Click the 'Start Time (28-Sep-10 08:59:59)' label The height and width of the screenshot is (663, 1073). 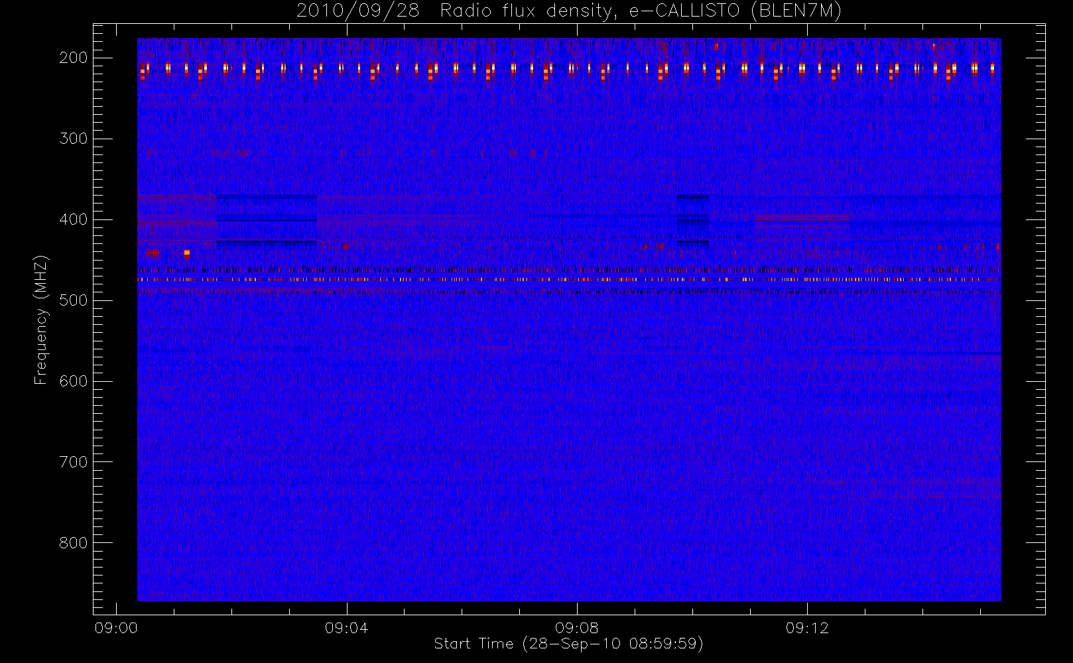[568, 644]
